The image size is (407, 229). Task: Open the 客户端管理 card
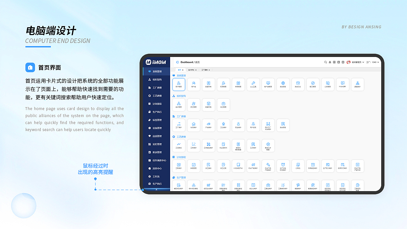268,85
